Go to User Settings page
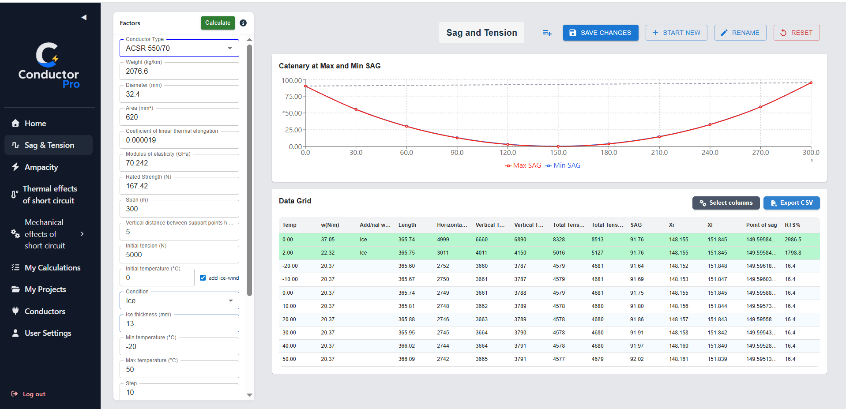 pyautogui.click(x=48, y=333)
